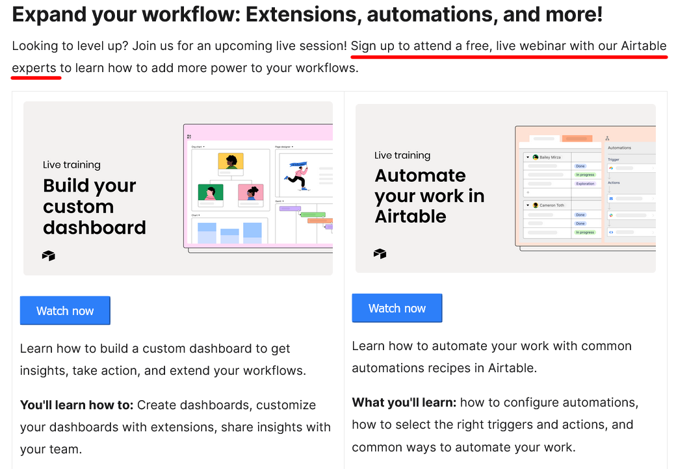Click the heading "Expand your workflow: Extensions, automations, and more!"
689x469 pixels.
[307, 14]
